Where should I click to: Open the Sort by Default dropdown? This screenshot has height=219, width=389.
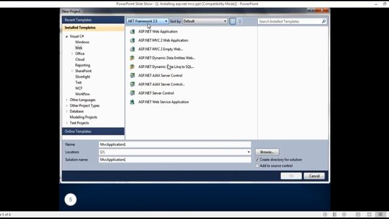coord(205,21)
